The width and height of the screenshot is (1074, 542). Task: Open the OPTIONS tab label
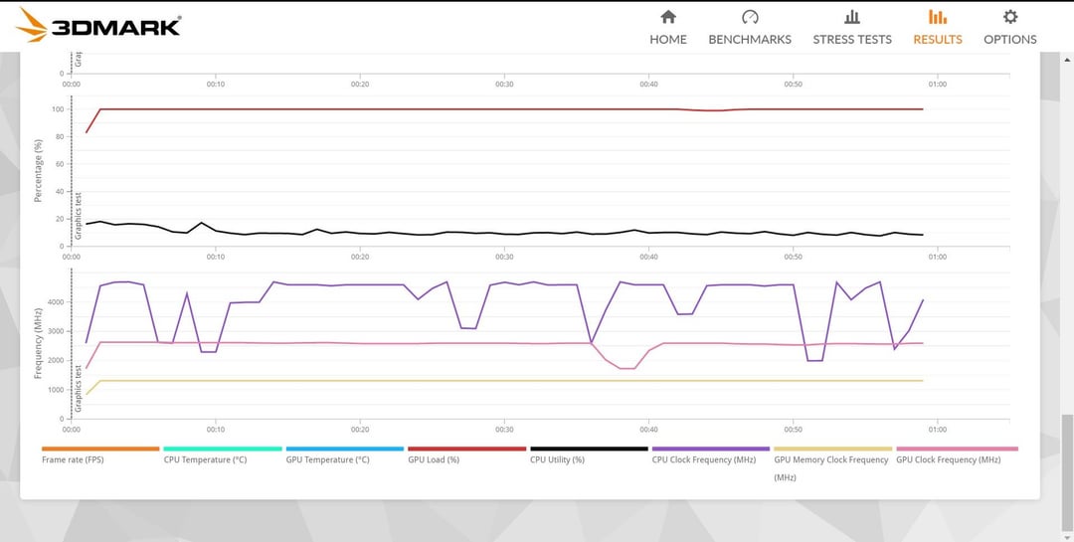1010,39
